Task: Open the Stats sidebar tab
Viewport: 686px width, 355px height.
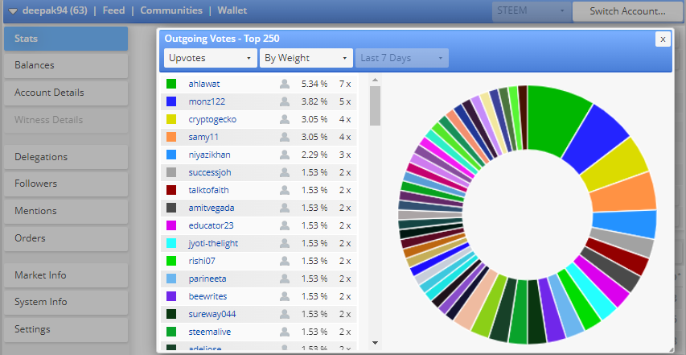Action: click(x=66, y=39)
